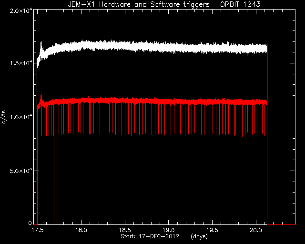The image size is (305, 244).
Task: Click the y-axis label c/8s
Action: point(4,117)
